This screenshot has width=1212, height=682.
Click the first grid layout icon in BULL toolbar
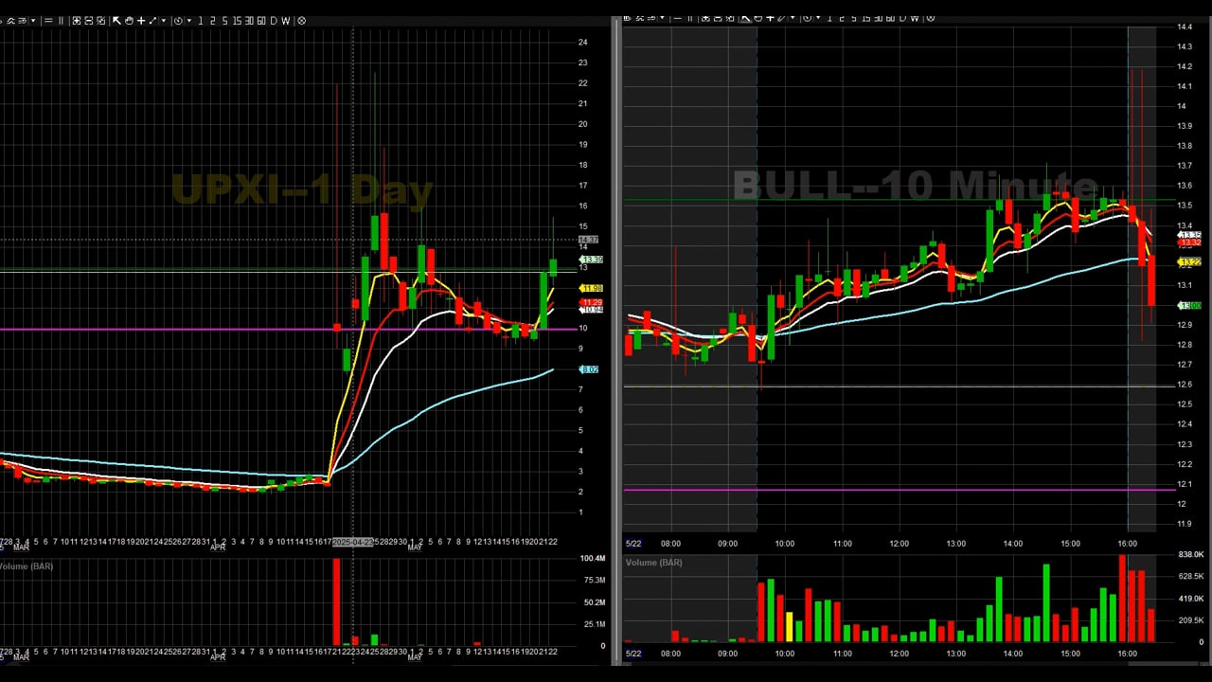tap(706, 17)
